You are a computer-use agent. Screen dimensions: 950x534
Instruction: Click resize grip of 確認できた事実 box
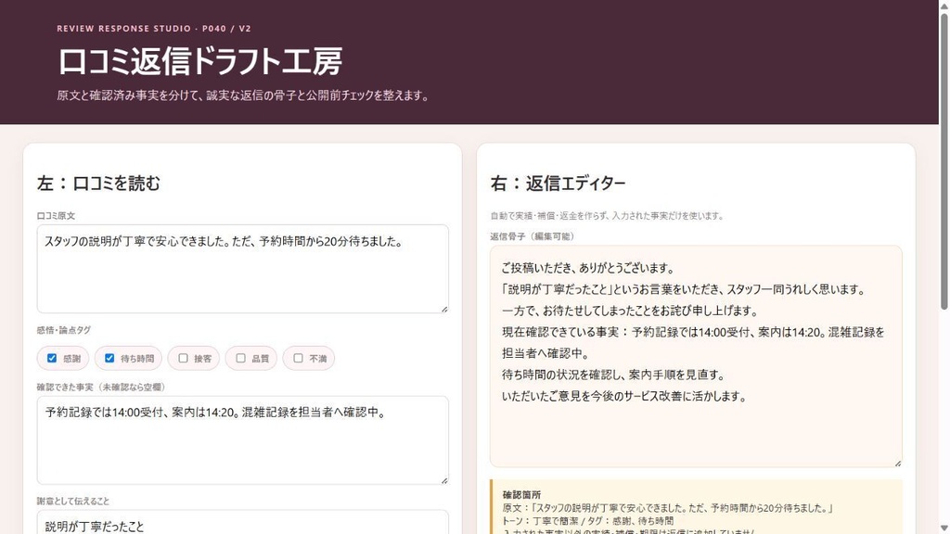point(444,480)
